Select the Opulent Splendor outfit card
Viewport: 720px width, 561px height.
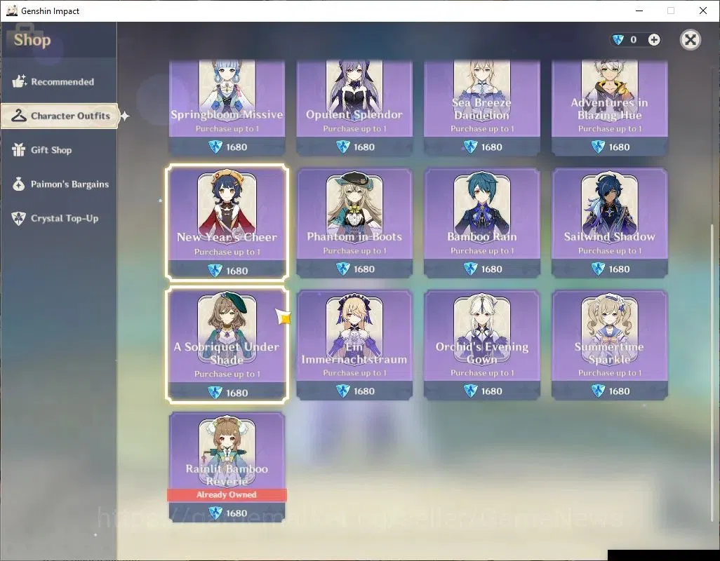(354, 108)
